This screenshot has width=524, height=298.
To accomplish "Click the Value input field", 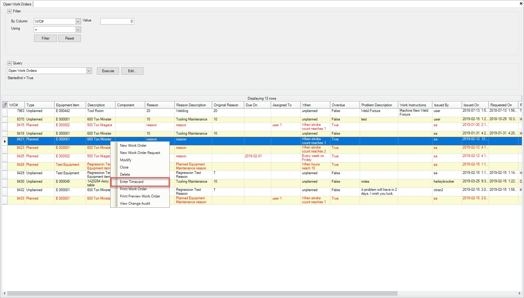I will pos(117,21).
